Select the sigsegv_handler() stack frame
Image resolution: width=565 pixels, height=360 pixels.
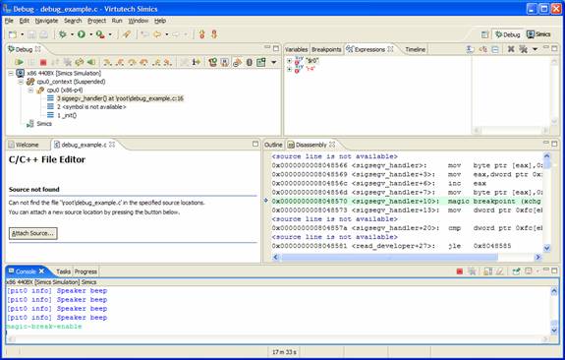click(x=120, y=98)
